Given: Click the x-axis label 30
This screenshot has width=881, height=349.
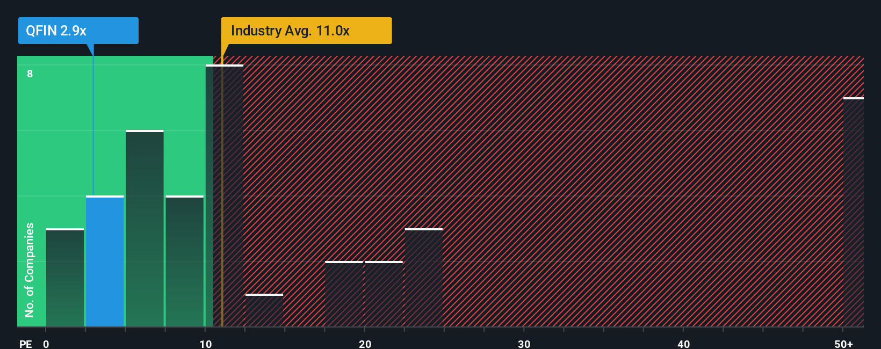Looking at the screenshot, I should (524, 344).
